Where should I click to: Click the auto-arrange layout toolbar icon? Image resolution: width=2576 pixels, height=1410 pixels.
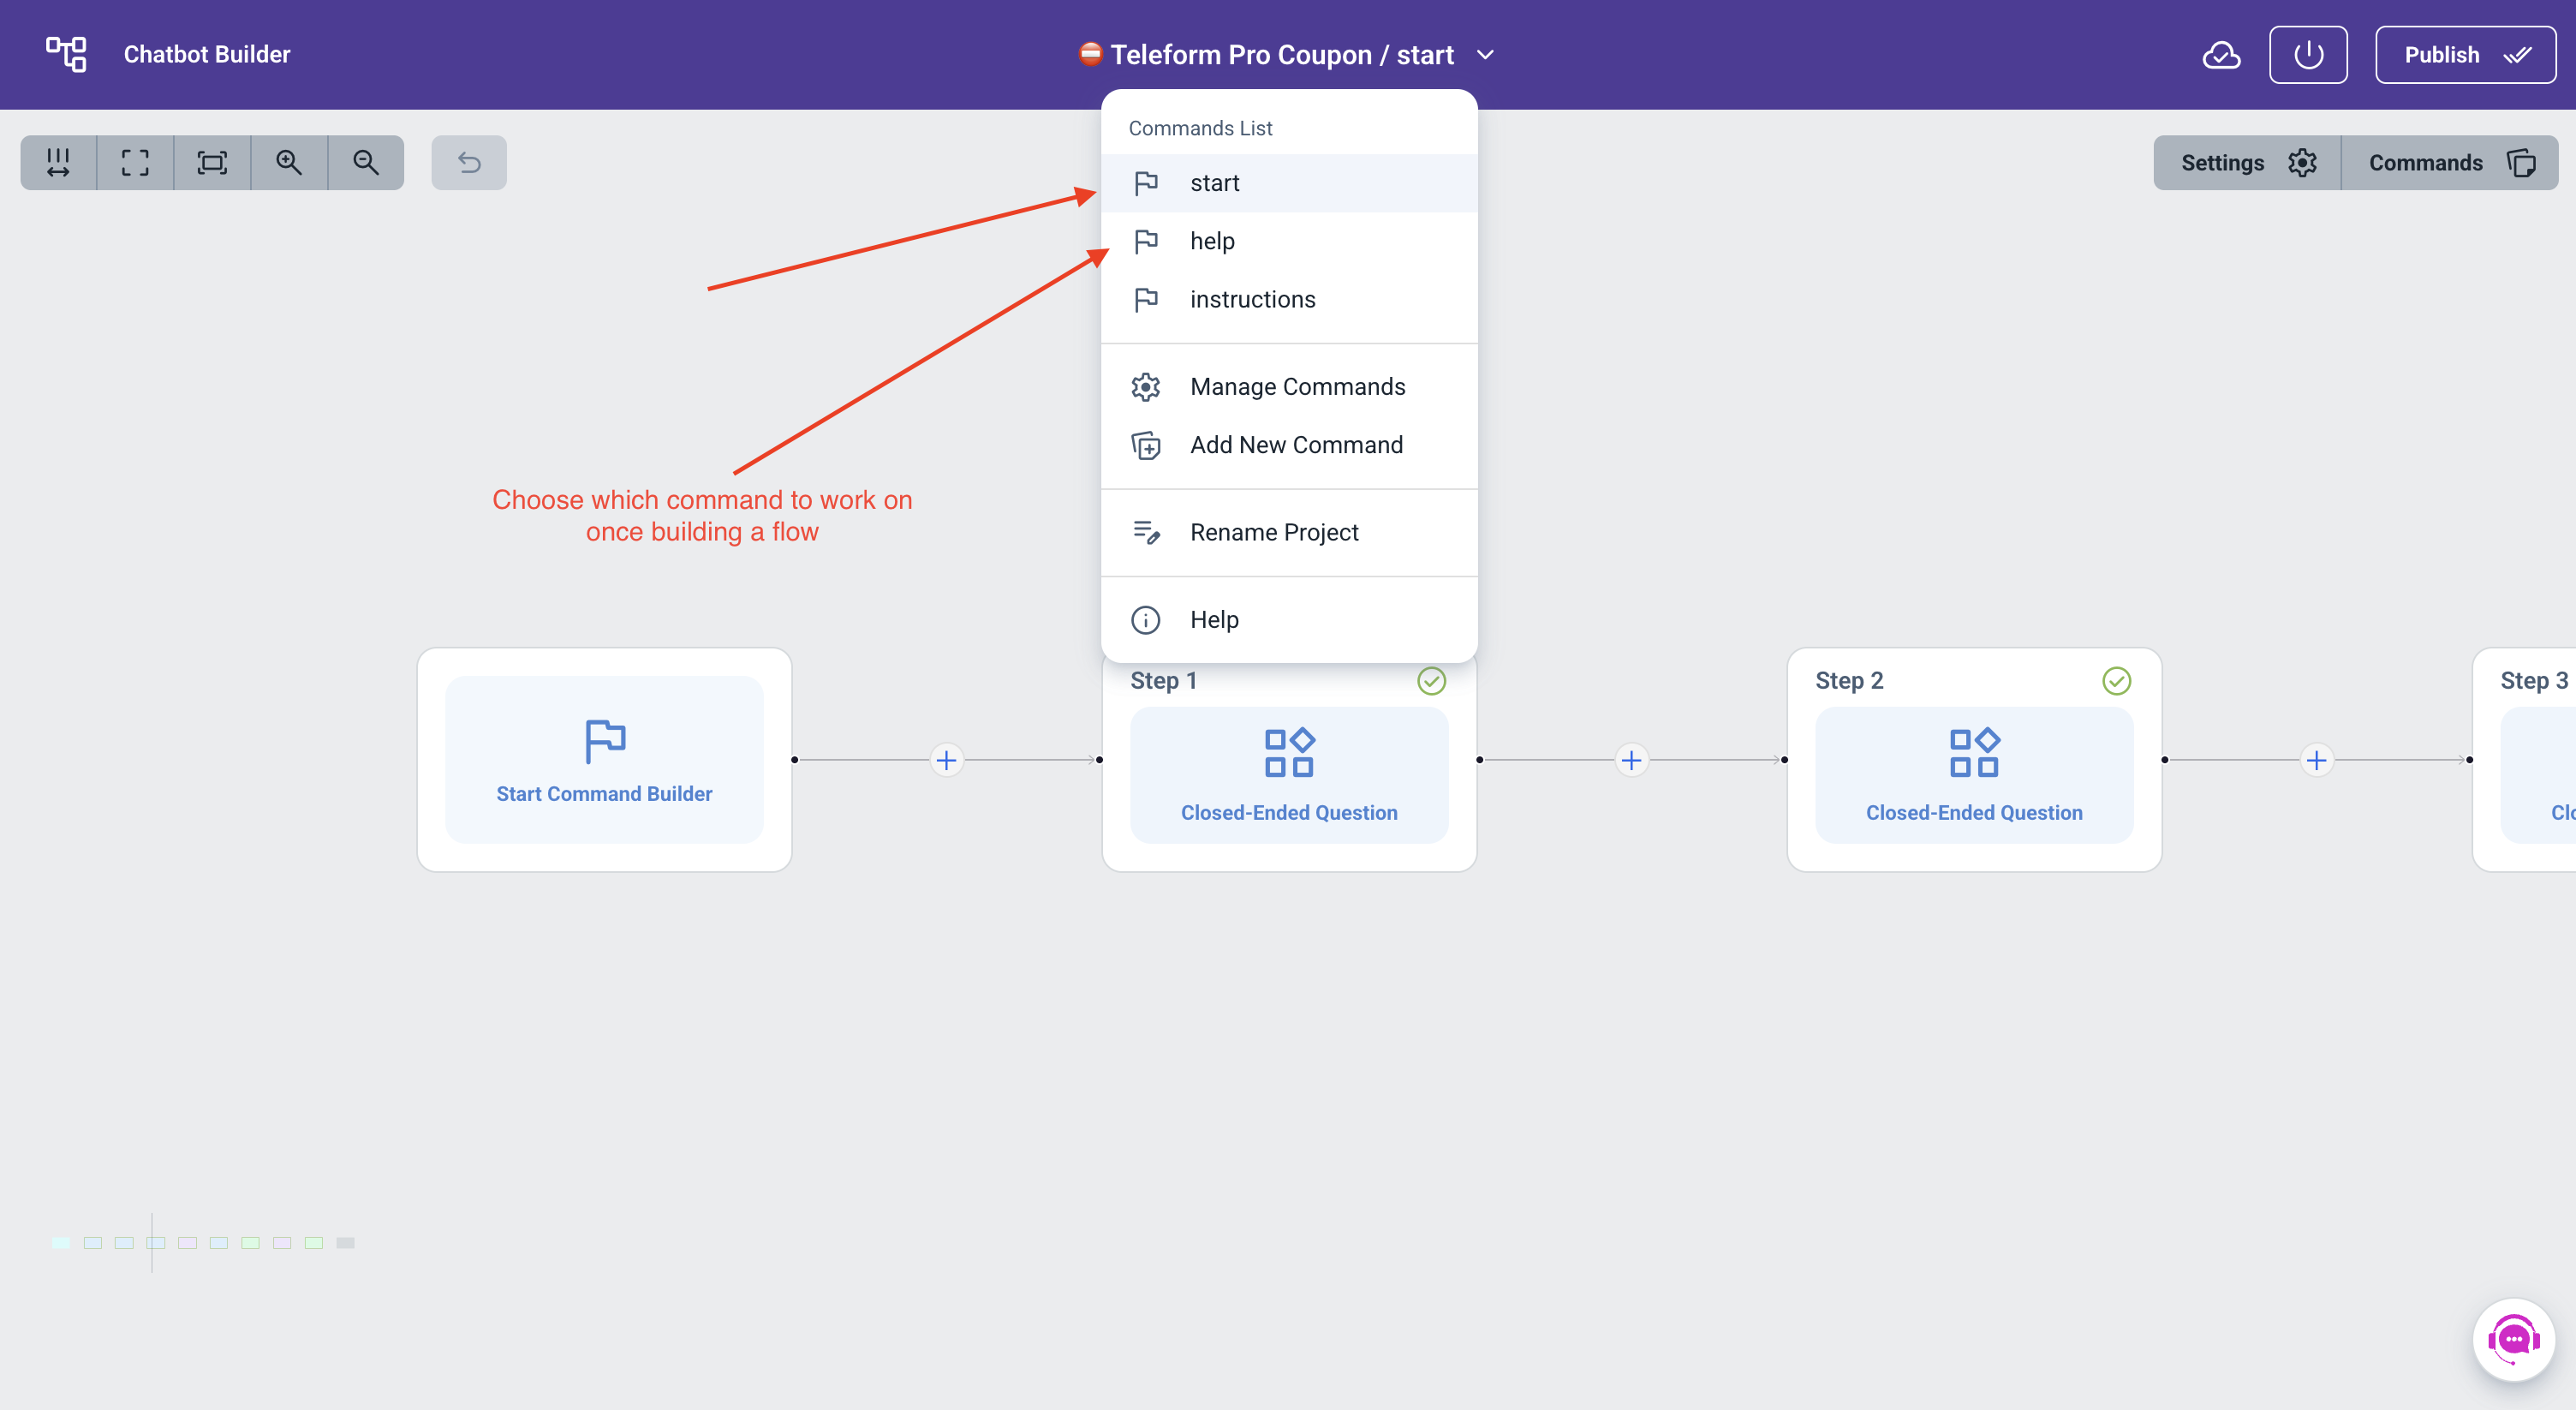58,162
